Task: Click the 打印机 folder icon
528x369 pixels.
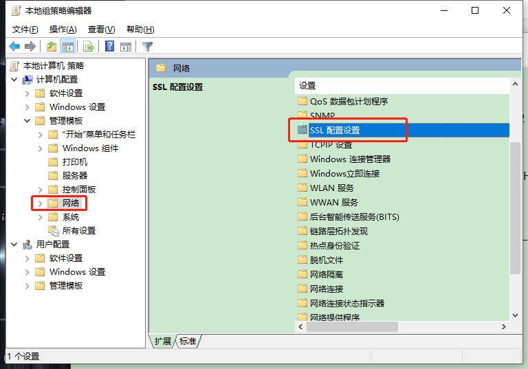Action: click(x=53, y=162)
